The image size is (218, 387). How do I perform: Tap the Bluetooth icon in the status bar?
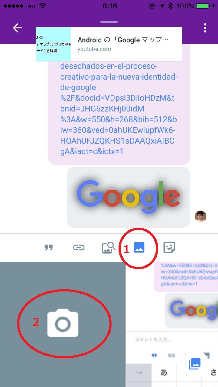[x=170, y=6]
